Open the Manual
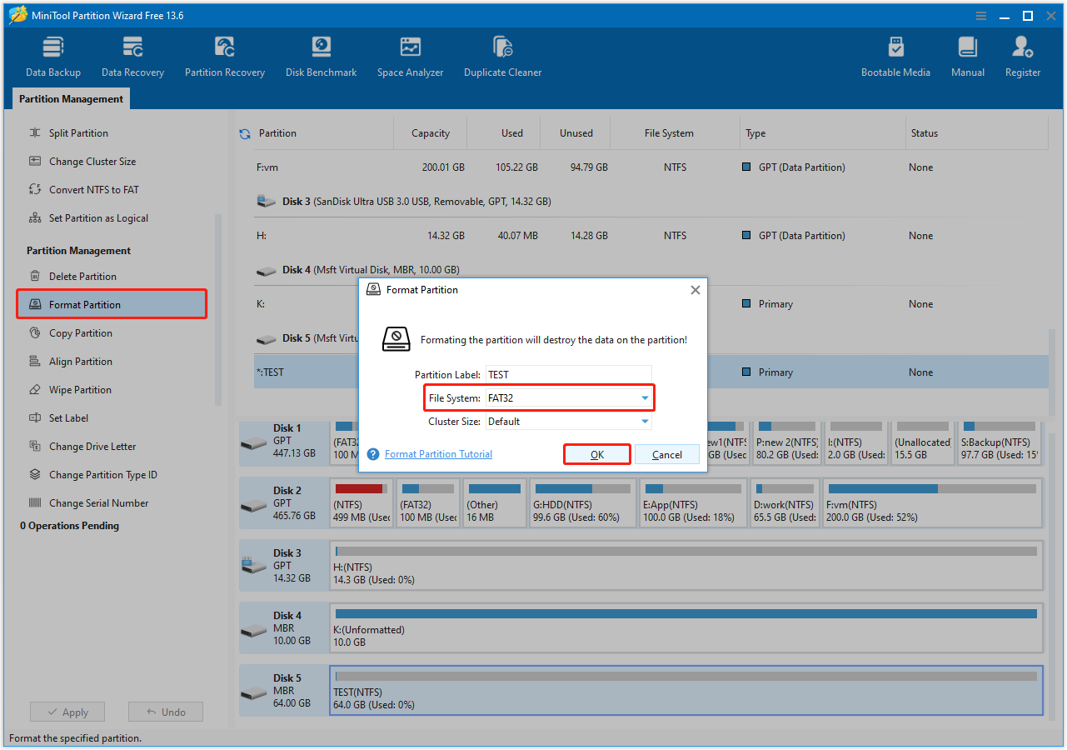The height and width of the screenshot is (750, 1067). click(x=967, y=57)
